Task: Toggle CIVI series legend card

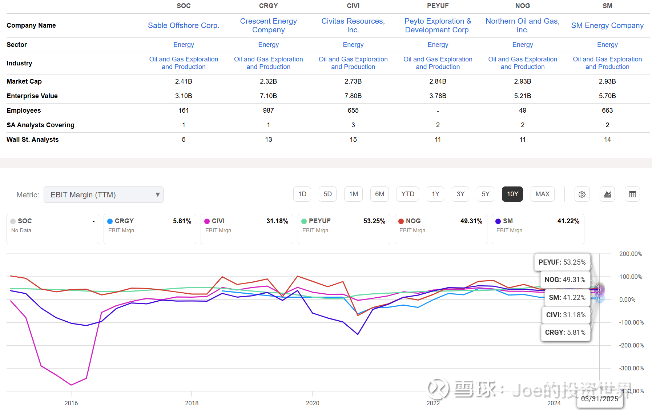Action: pos(247,229)
